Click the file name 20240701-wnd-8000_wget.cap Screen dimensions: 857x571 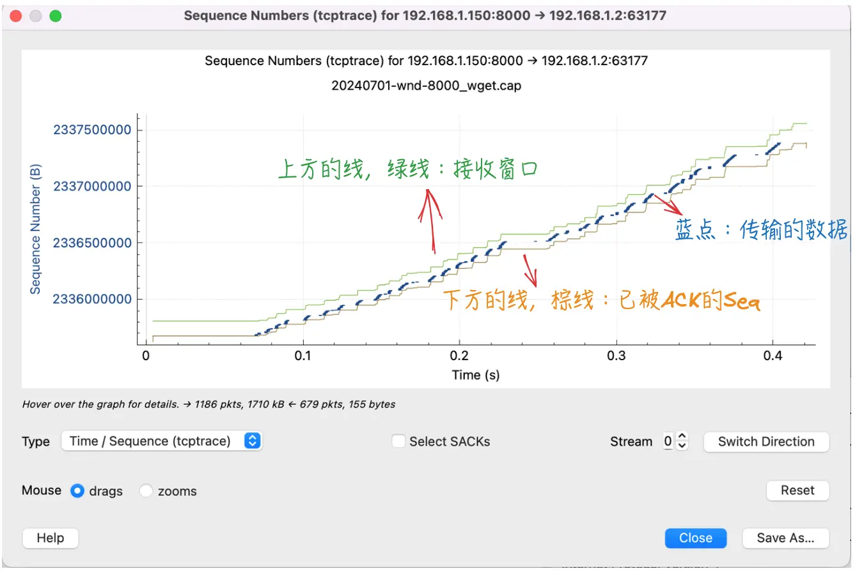click(x=426, y=85)
